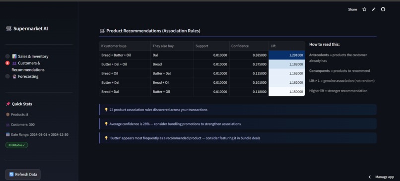The image size is (400, 181).
Task: Sort by the Support column header
Action: coord(211,46)
